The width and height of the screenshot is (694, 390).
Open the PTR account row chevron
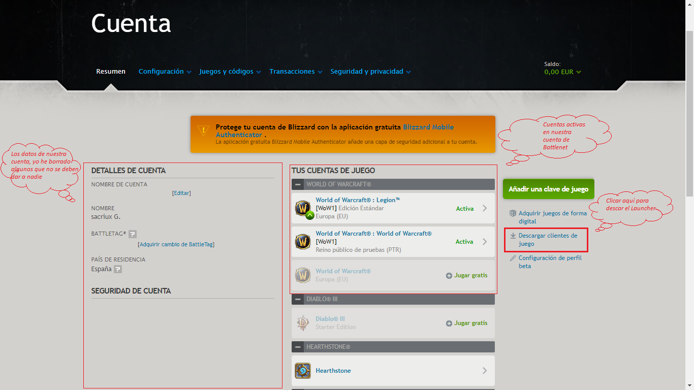click(485, 242)
